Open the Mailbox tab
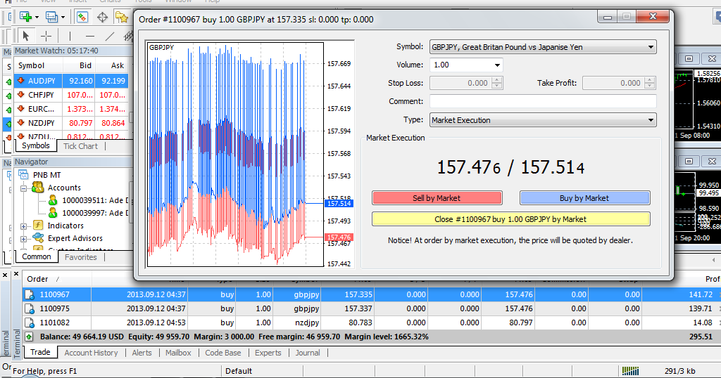This screenshot has width=721, height=378. (x=178, y=352)
